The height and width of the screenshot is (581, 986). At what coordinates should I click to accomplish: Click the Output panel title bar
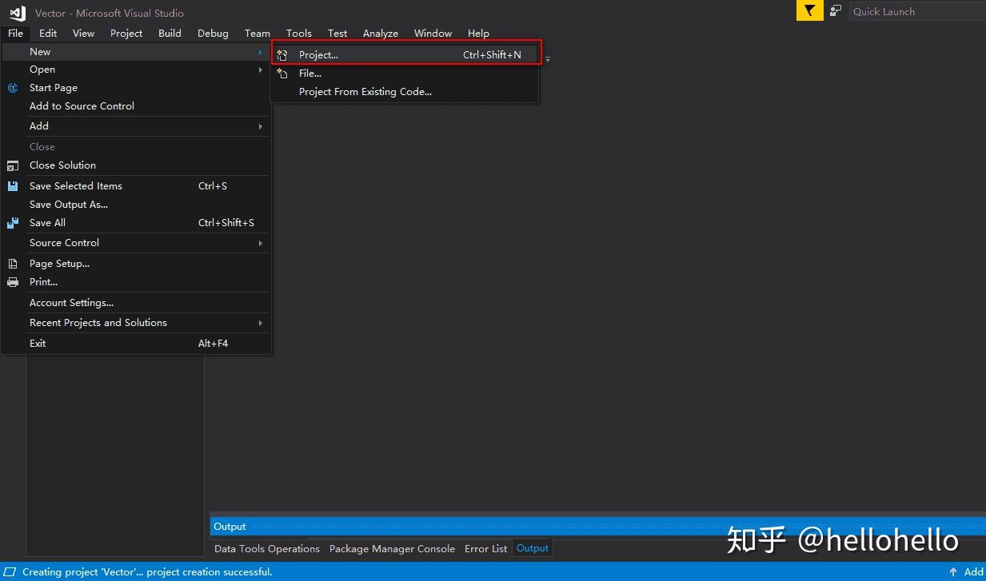(598, 527)
